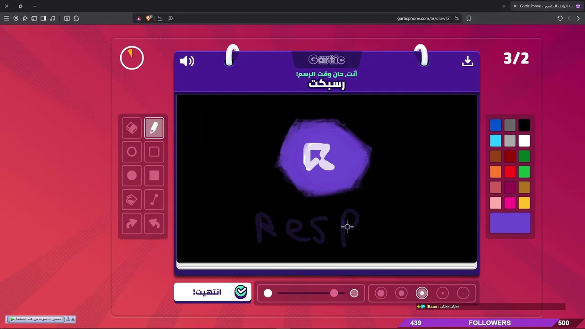Viewport: 585px width, 329px height.
Task: Close the Gartic Phone tab
Action: click(515, 6)
